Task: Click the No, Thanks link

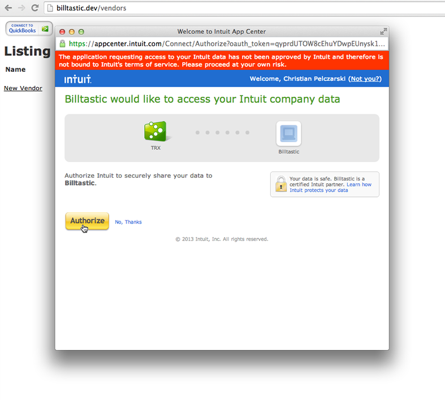Action: point(128,222)
